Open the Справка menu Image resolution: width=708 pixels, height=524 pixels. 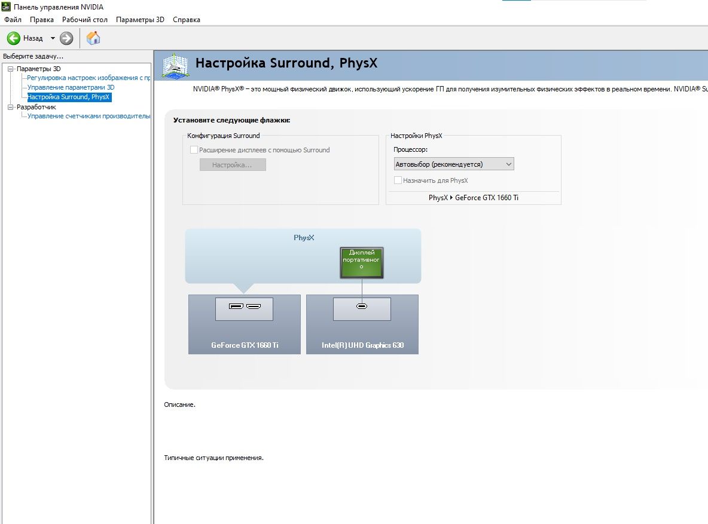[187, 20]
